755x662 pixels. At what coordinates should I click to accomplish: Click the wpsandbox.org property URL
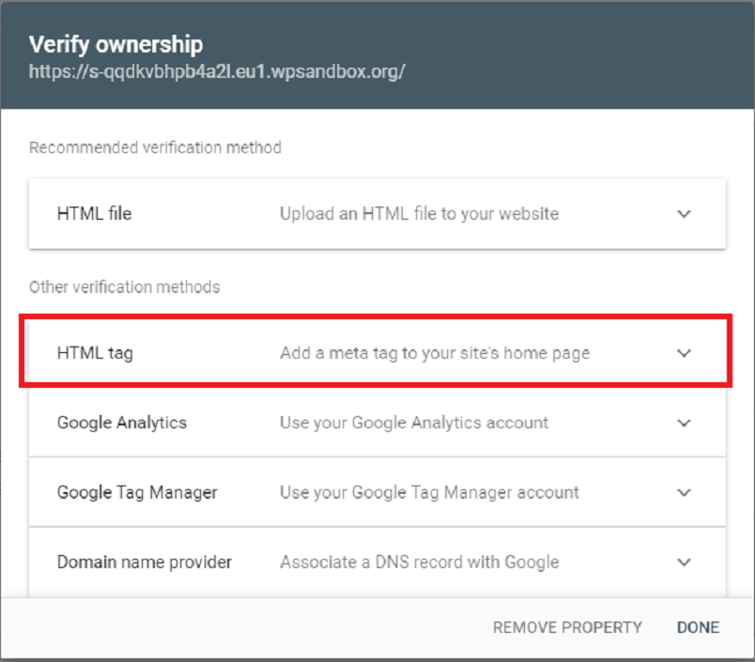(217, 71)
